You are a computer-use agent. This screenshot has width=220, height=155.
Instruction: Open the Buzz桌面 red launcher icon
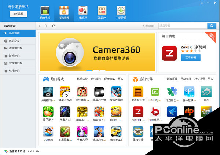(155, 112)
